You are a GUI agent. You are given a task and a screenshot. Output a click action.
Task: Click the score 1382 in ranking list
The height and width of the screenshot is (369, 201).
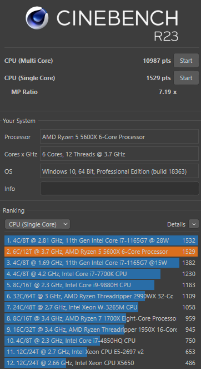[189, 263]
